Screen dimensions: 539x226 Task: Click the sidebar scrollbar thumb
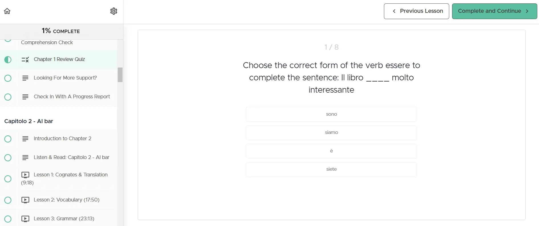click(x=120, y=75)
